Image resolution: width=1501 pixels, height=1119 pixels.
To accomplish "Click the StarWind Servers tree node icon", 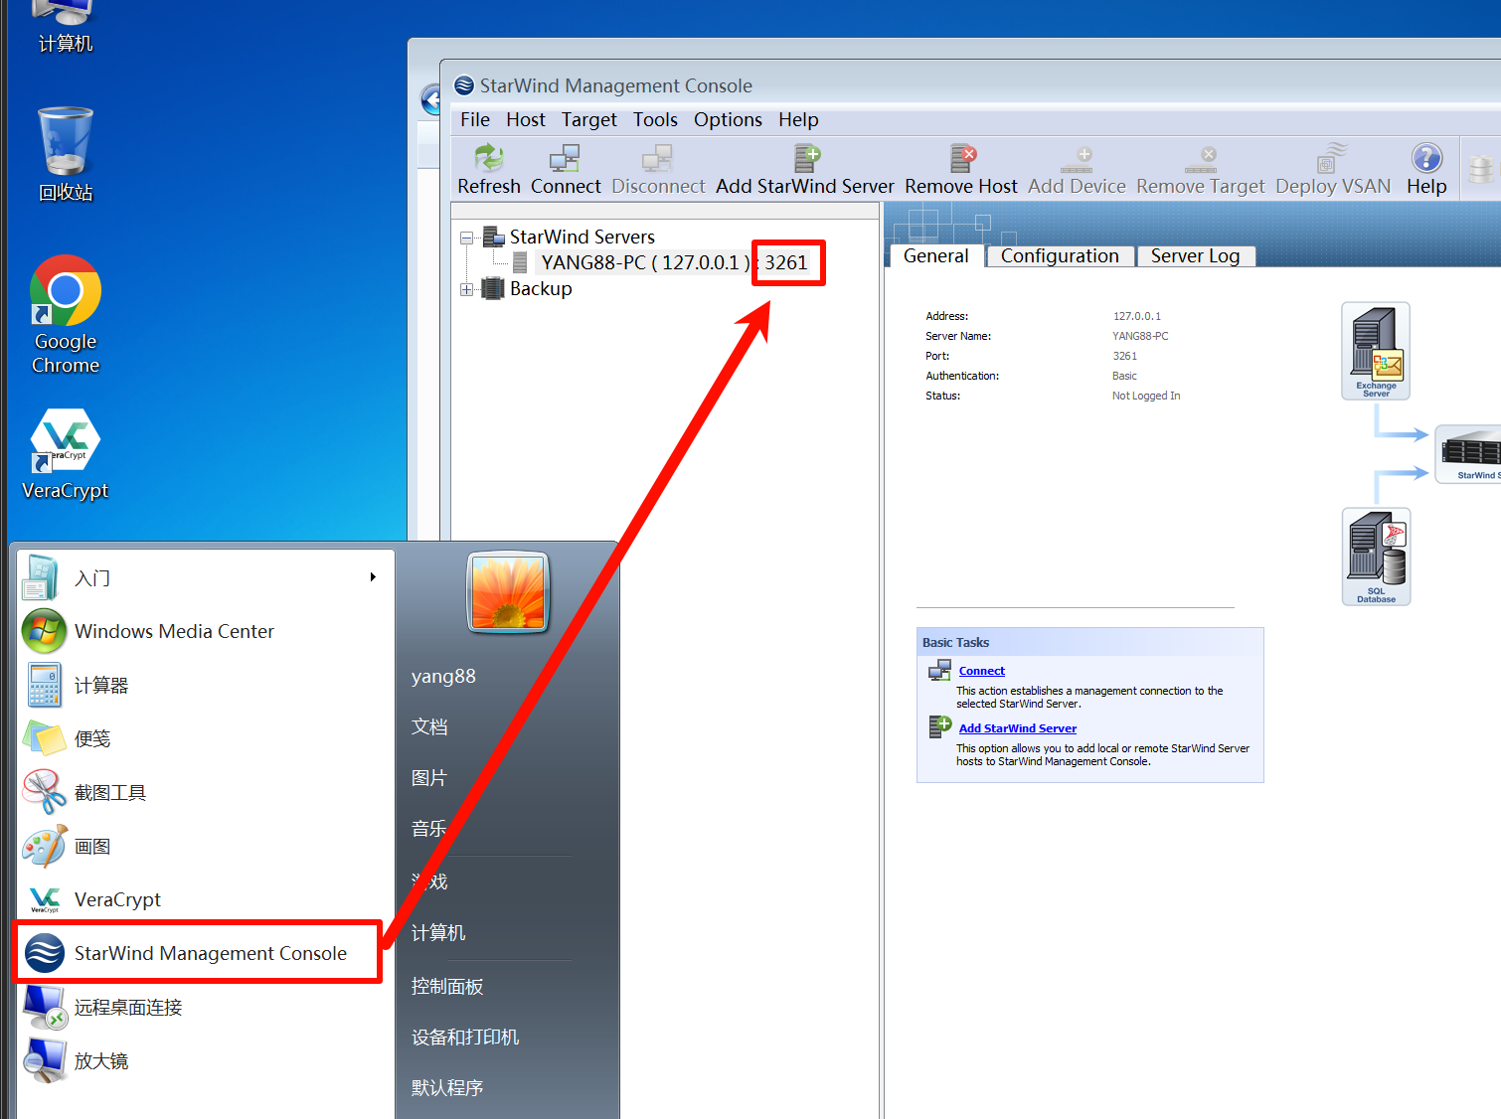I will (x=493, y=237).
